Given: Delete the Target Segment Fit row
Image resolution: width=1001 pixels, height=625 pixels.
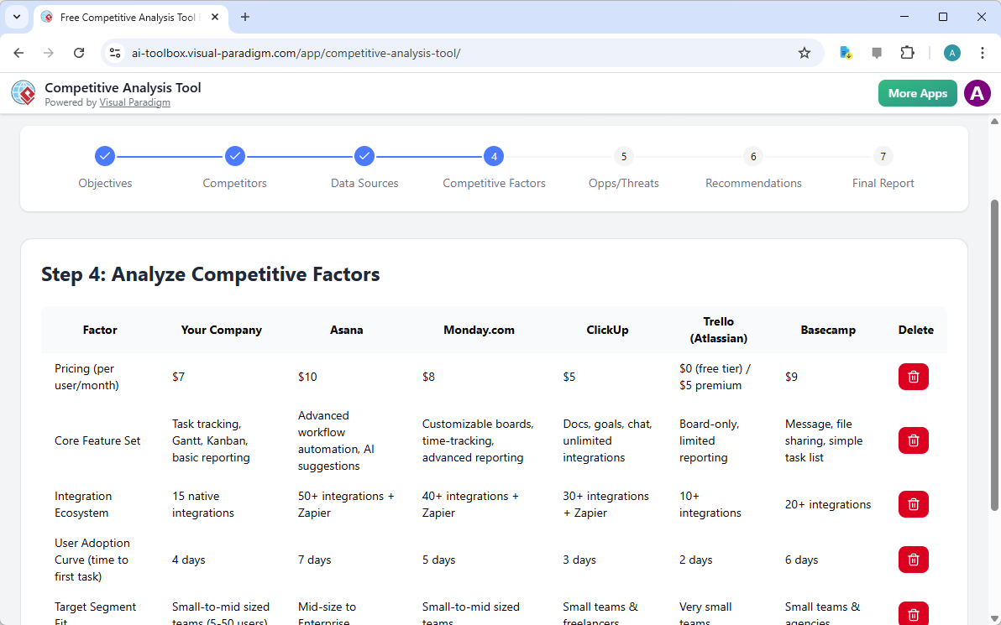Looking at the screenshot, I should click(x=913, y=613).
